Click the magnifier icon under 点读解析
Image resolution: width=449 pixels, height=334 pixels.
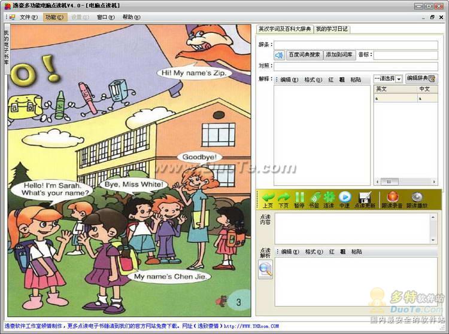(x=265, y=269)
